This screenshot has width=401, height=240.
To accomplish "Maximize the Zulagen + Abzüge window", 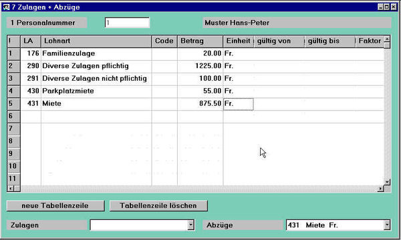I will coord(387,7).
